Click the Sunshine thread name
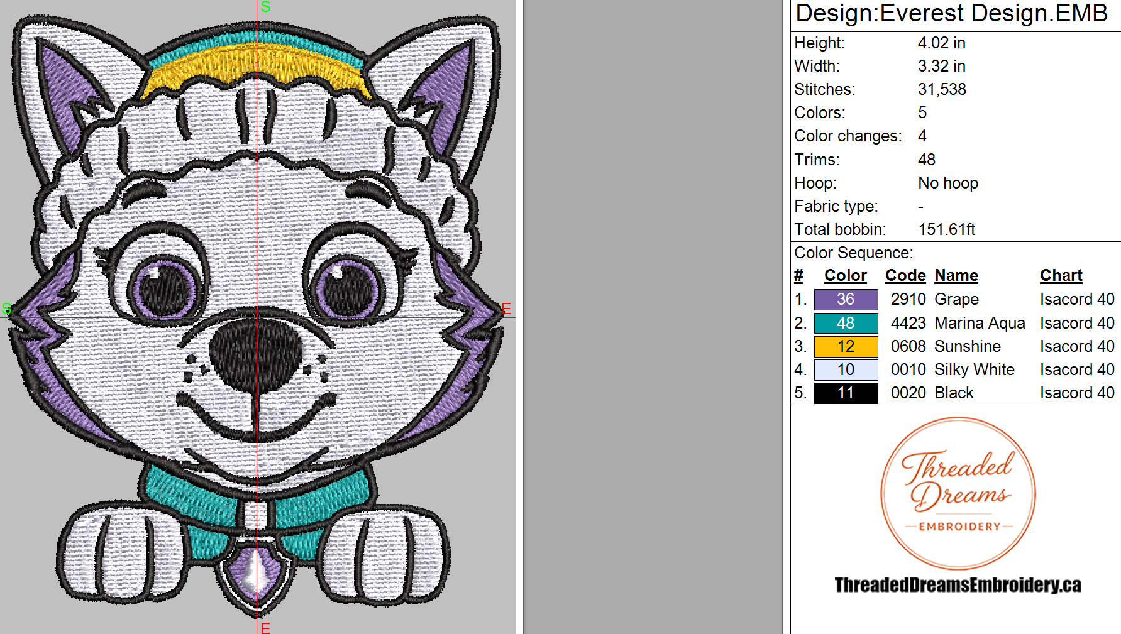 (x=968, y=346)
